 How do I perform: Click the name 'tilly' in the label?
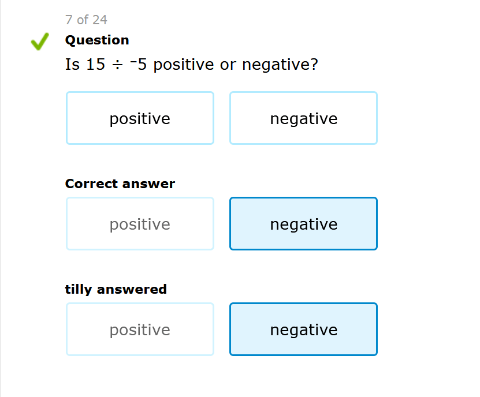tap(79, 289)
